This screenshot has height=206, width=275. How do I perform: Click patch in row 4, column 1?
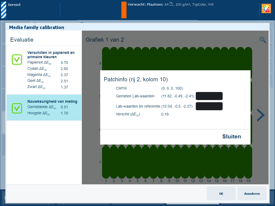(106, 58)
